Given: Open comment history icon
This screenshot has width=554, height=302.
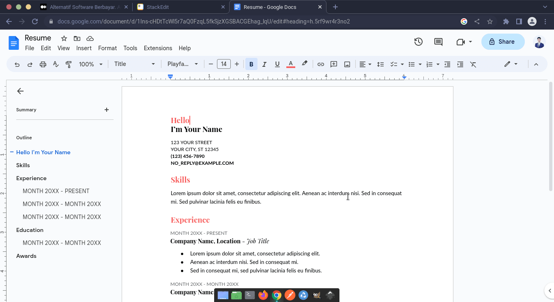Looking at the screenshot, I should point(438,42).
